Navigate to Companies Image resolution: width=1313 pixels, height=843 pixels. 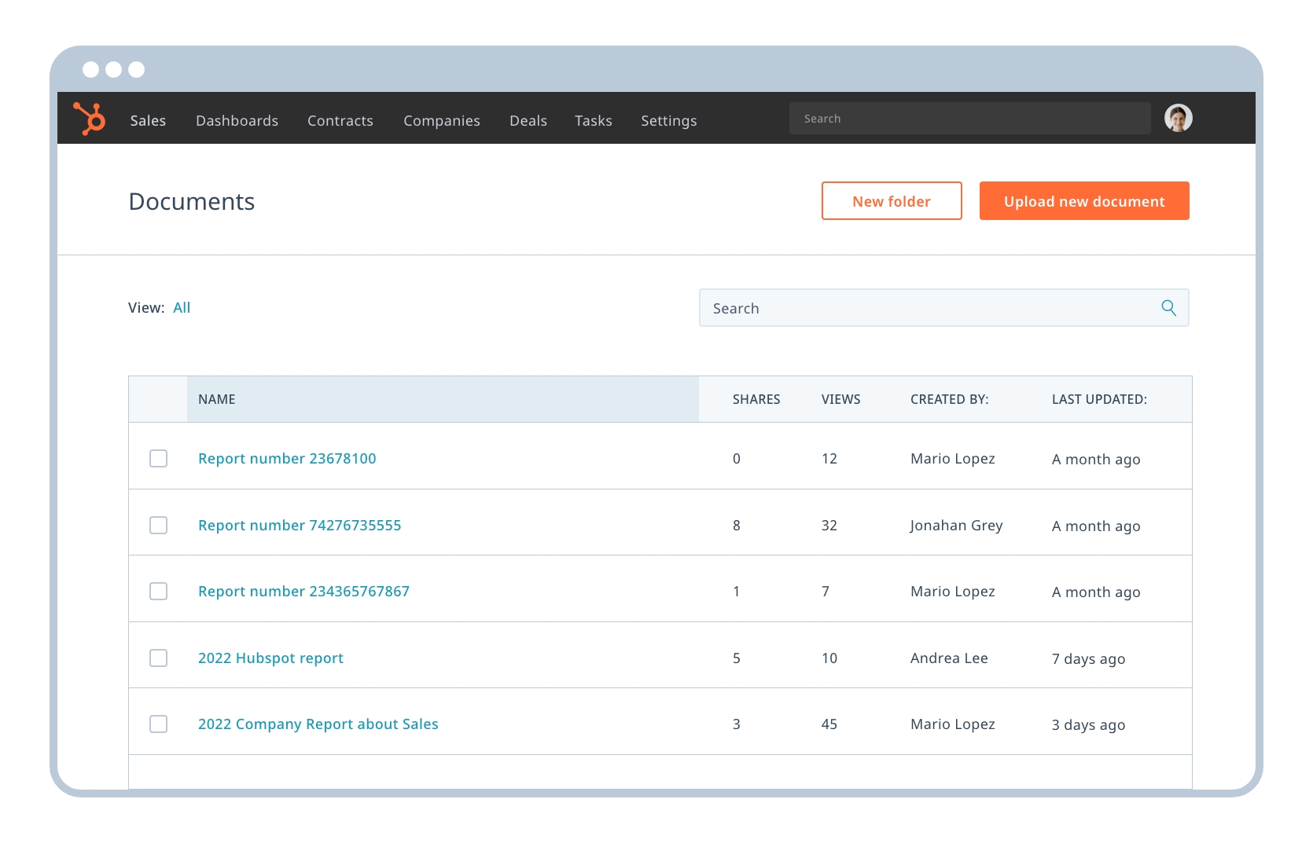coord(441,121)
